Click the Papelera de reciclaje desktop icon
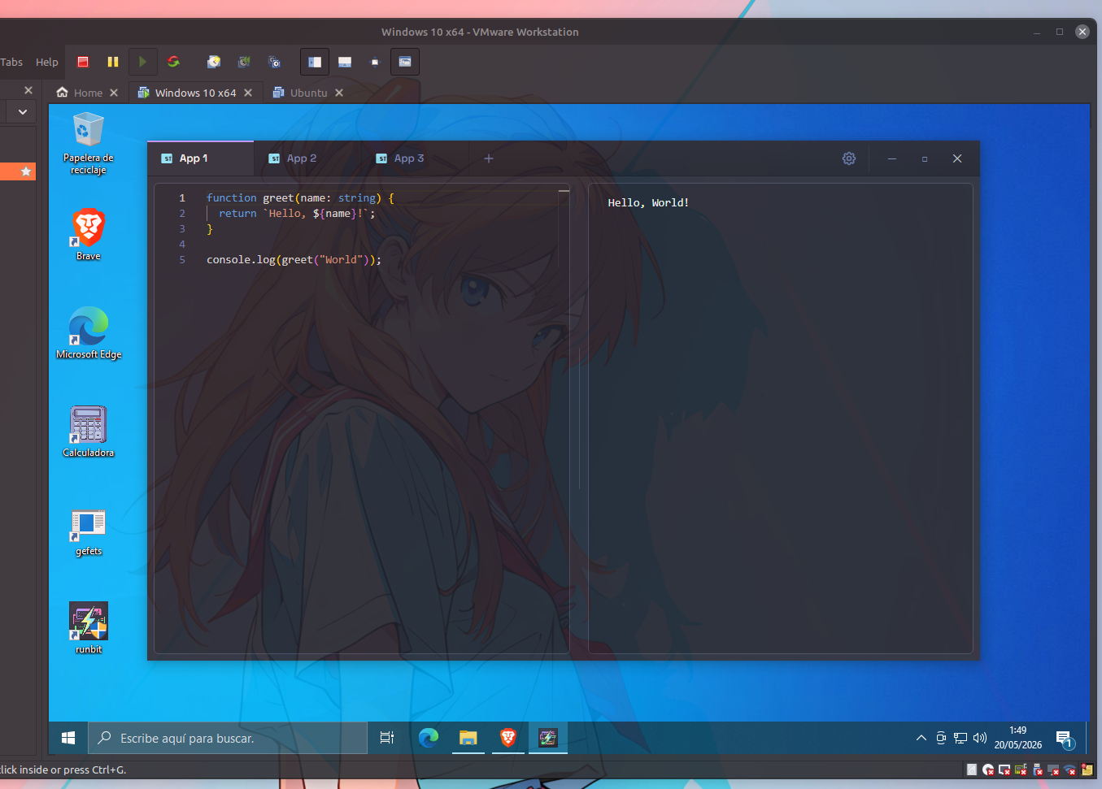Viewport: 1102px width, 789px height. tap(89, 145)
